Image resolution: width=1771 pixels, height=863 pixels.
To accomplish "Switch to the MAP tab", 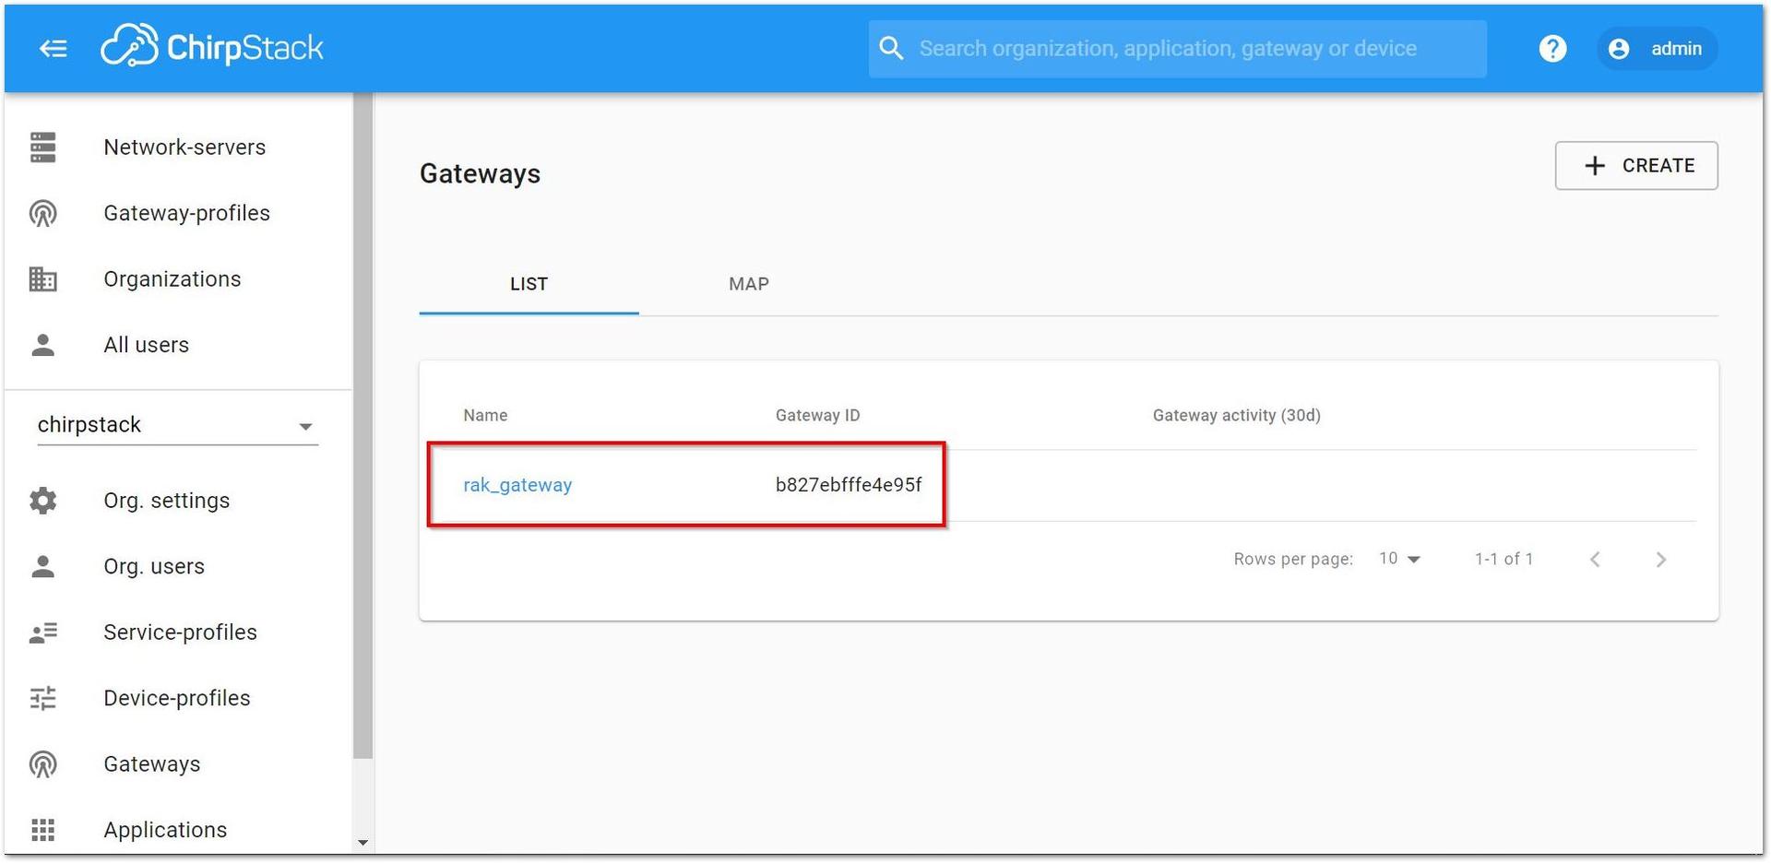I will (x=749, y=284).
